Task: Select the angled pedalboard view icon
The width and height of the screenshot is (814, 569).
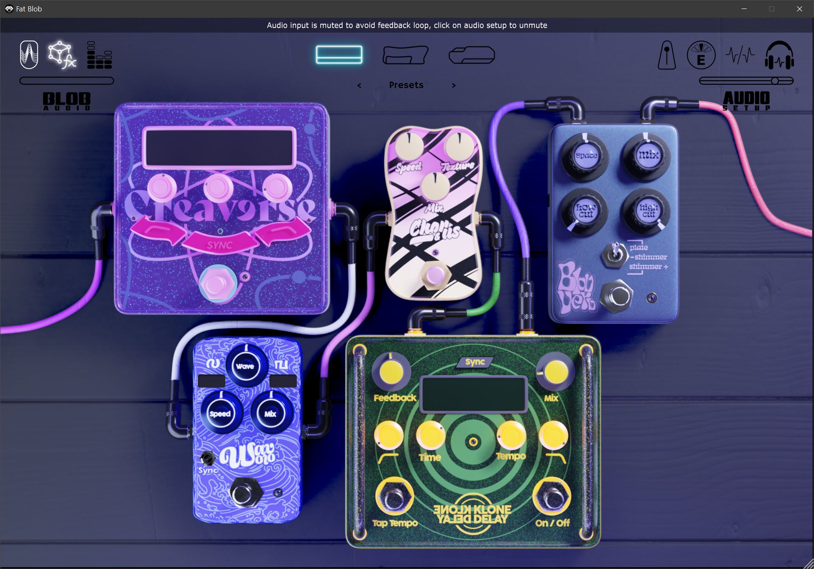Action: [x=405, y=55]
